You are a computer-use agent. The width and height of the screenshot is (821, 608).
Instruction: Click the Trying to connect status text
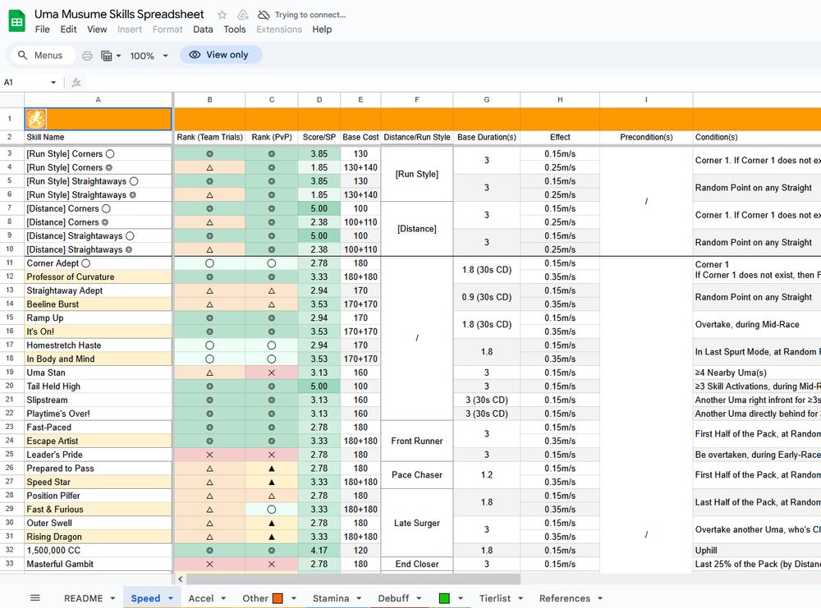[310, 15]
